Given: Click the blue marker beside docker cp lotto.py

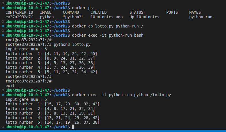Looking at the screenshot, I should (x=3, y=26).
